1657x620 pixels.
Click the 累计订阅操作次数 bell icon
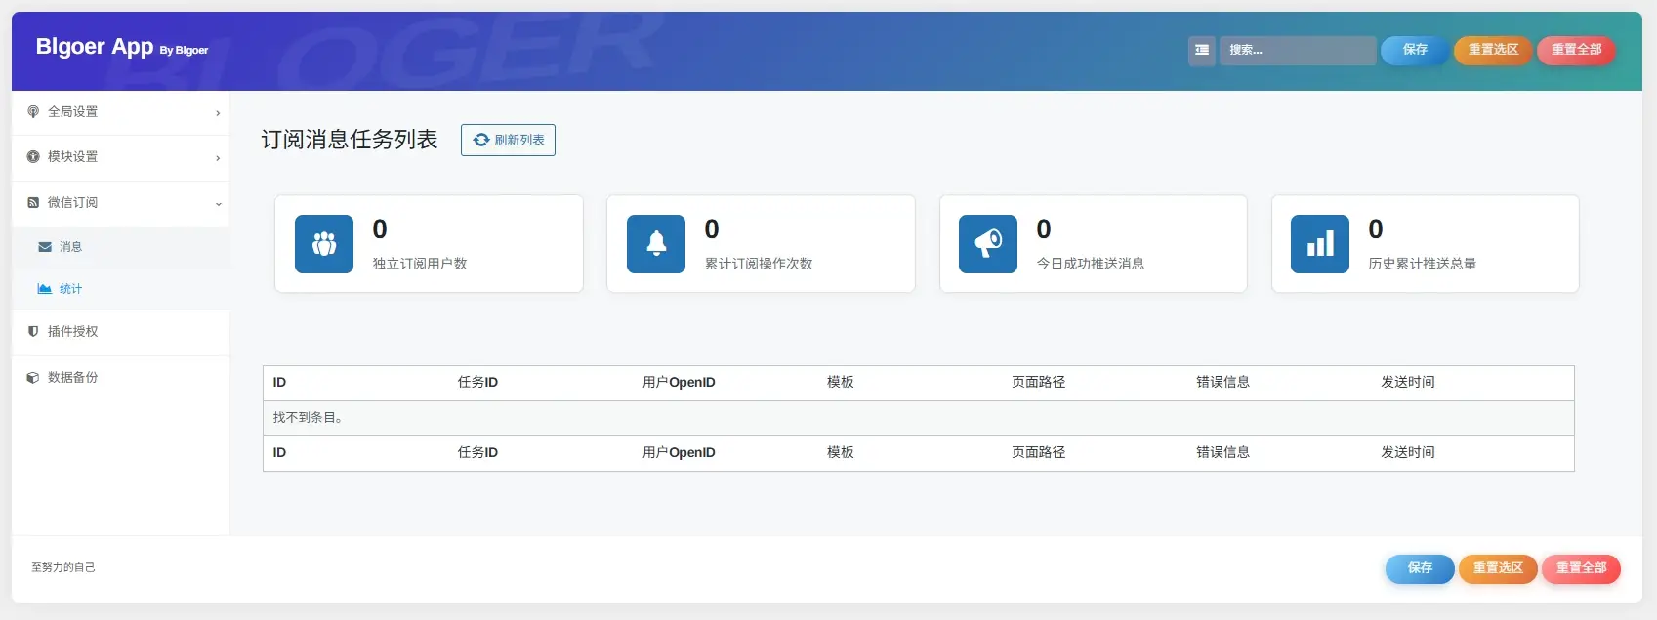tap(656, 244)
